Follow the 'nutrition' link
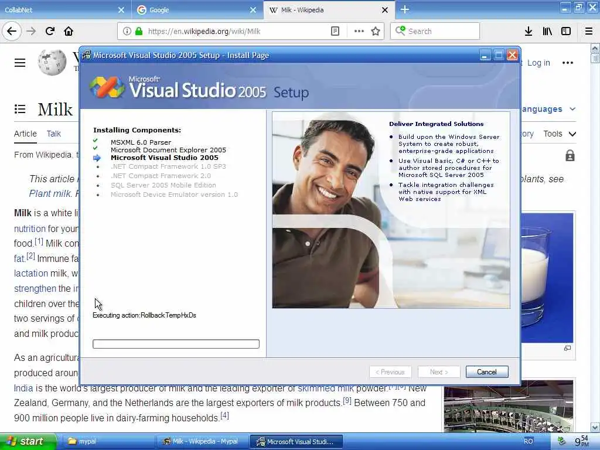 [30, 229]
